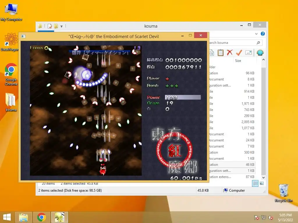This screenshot has width=298, height=223.
Task: Click the in-game Power bar showing 123
Action: 183,97
